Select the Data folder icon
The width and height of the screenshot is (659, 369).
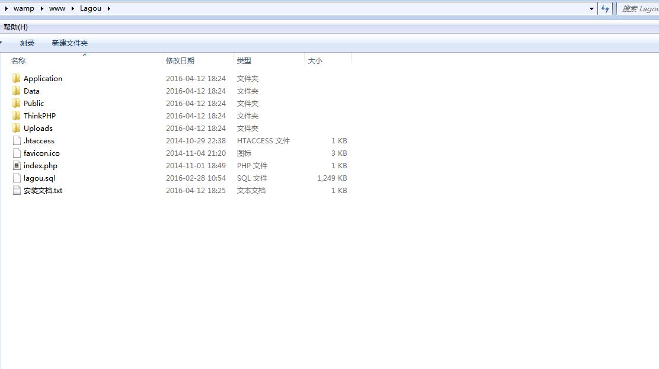point(16,91)
